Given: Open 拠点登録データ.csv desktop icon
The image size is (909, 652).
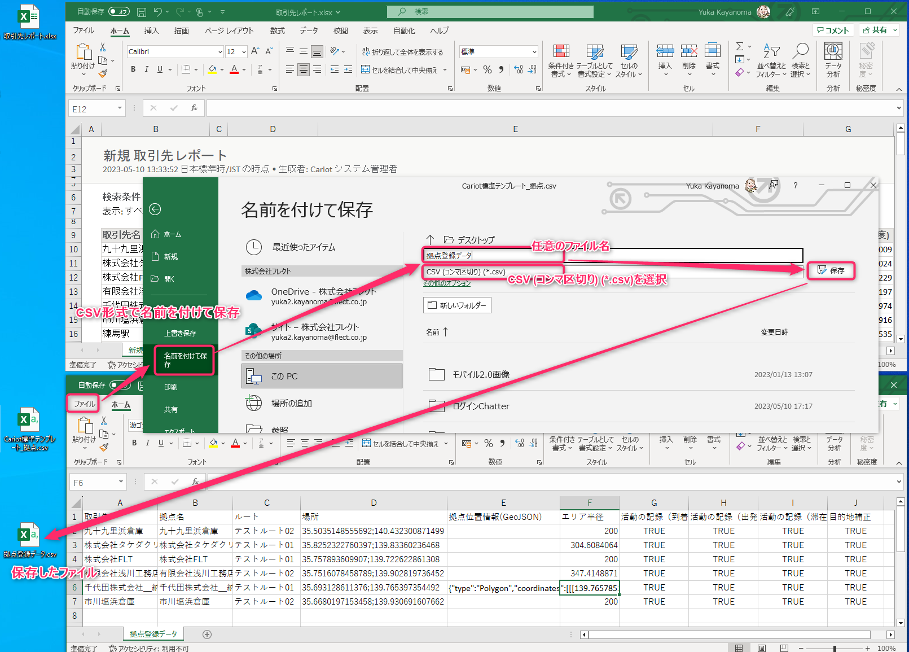Looking at the screenshot, I should (29, 540).
